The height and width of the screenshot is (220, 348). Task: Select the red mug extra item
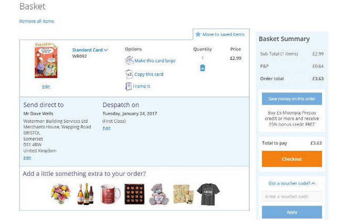tap(110, 194)
